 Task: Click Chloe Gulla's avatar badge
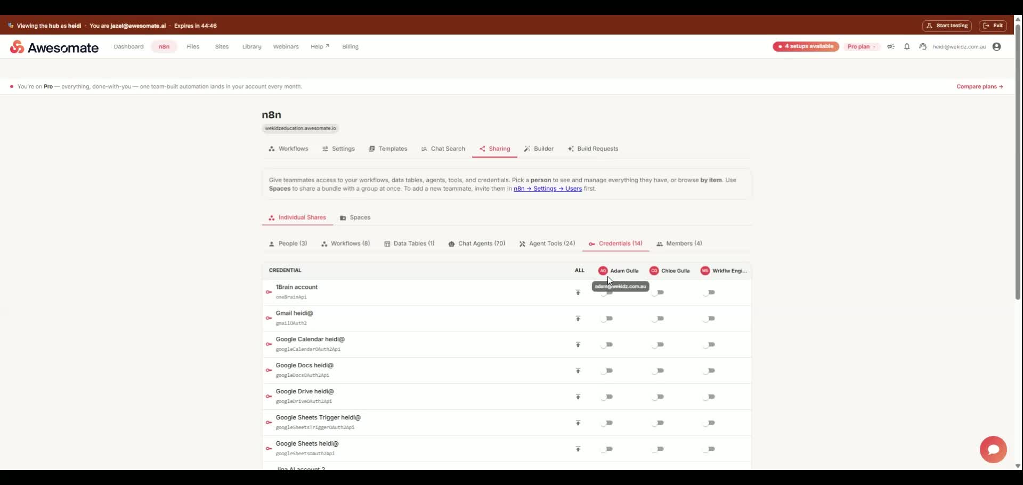tap(654, 271)
